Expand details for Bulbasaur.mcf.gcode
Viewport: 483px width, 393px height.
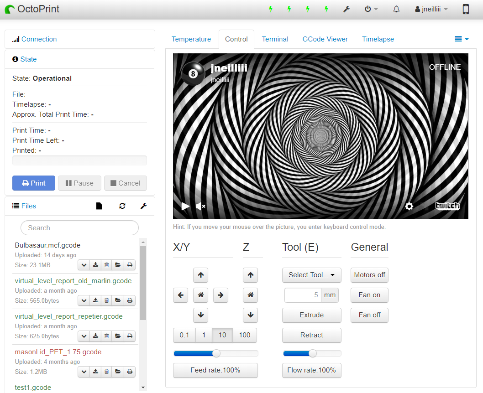click(x=84, y=265)
